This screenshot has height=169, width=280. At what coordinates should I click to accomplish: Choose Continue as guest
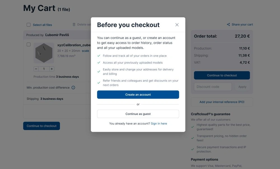coord(138,114)
